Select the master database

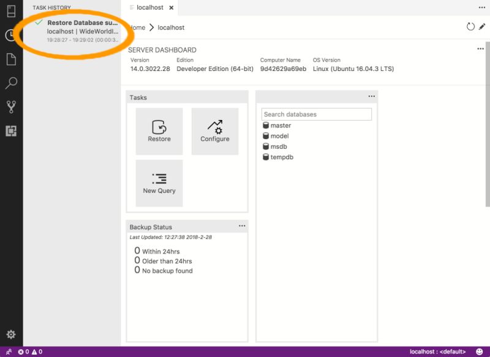(x=281, y=126)
